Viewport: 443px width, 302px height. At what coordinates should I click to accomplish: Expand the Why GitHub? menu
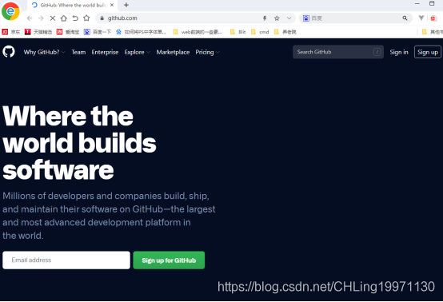point(44,52)
